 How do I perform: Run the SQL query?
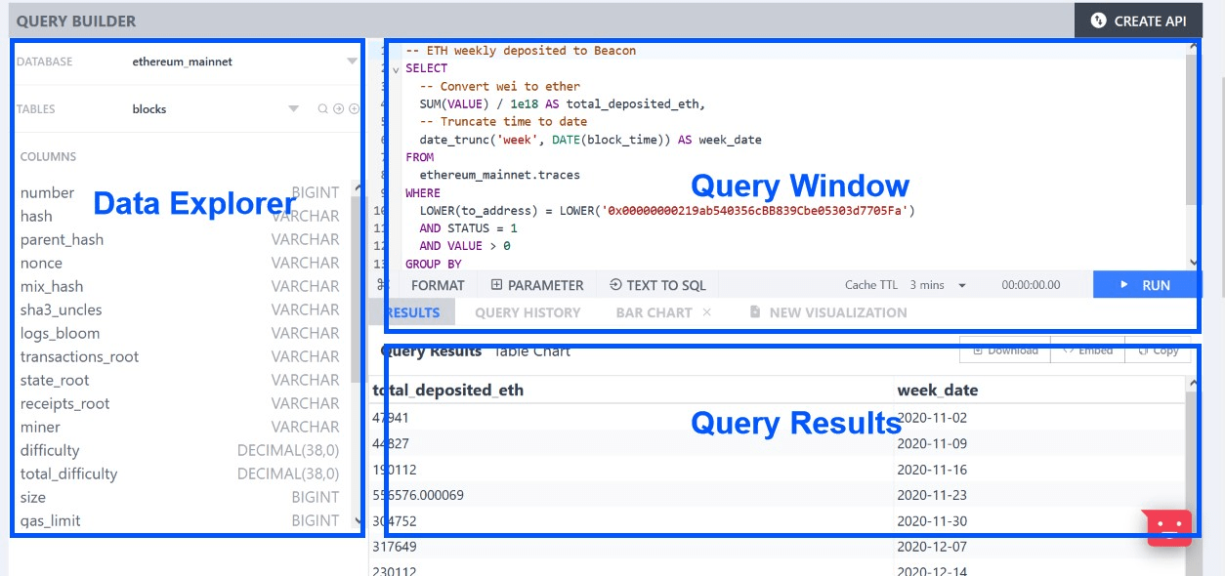click(1148, 285)
